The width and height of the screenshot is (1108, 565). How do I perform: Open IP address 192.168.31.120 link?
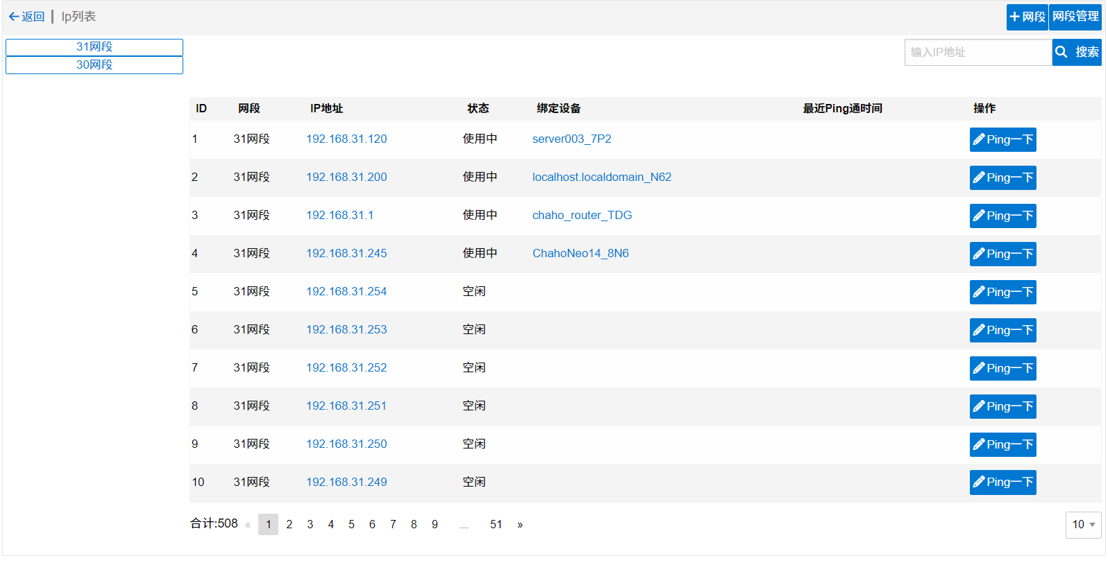click(346, 139)
